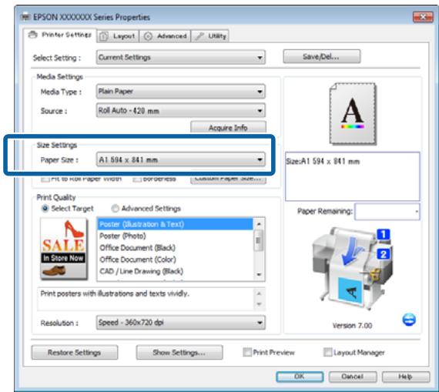Click the Size:A1 594 x 841 mm info text
This screenshot has height=392, width=439.
(x=323, y=162)
